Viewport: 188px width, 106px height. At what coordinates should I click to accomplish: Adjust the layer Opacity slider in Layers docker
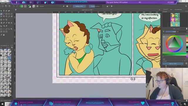click(x=173, y=64)
